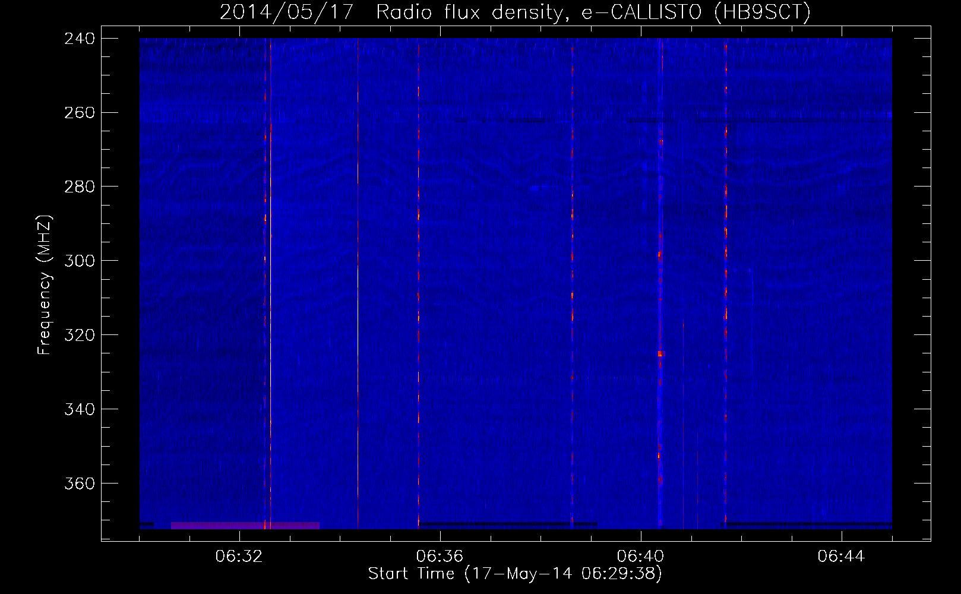
Task: Click the 320 frequency tick label
Action: coord(80,335)
